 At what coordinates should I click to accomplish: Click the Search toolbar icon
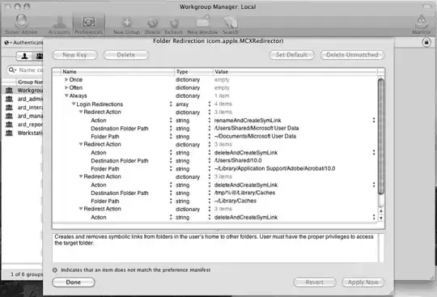[x=230, y=25]
